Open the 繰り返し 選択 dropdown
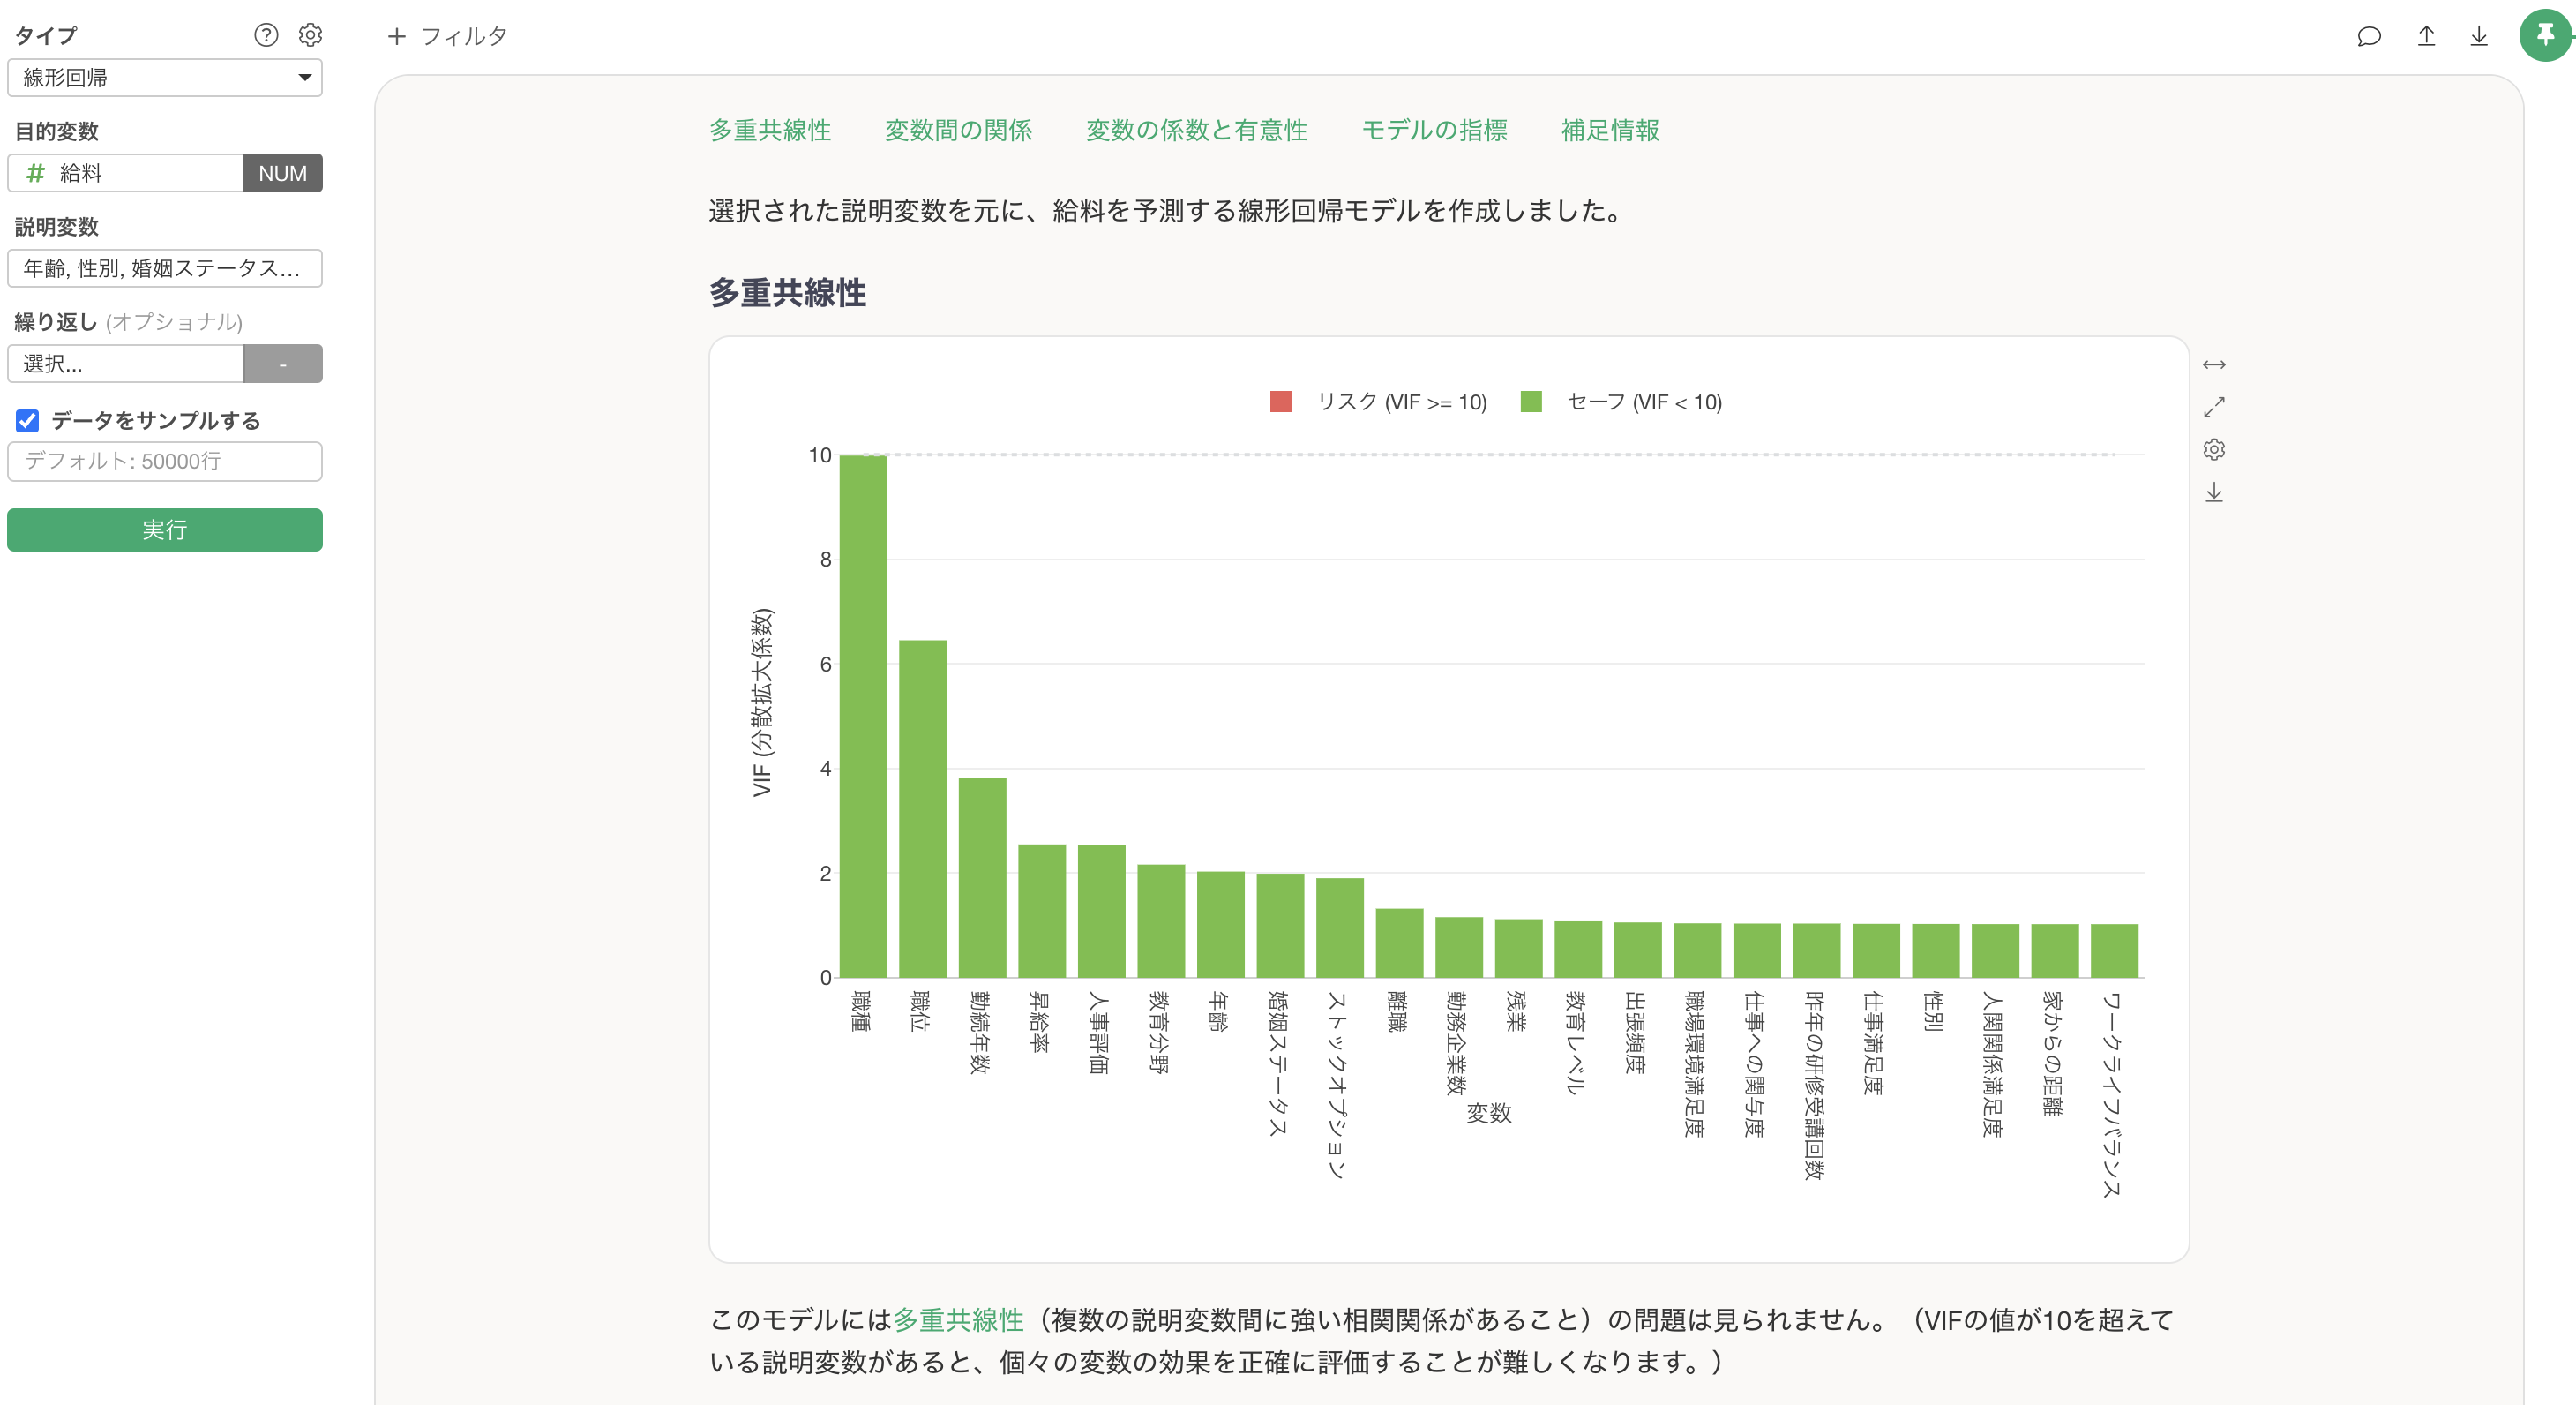This screenshot has width=2576, height=1405. 126,364
